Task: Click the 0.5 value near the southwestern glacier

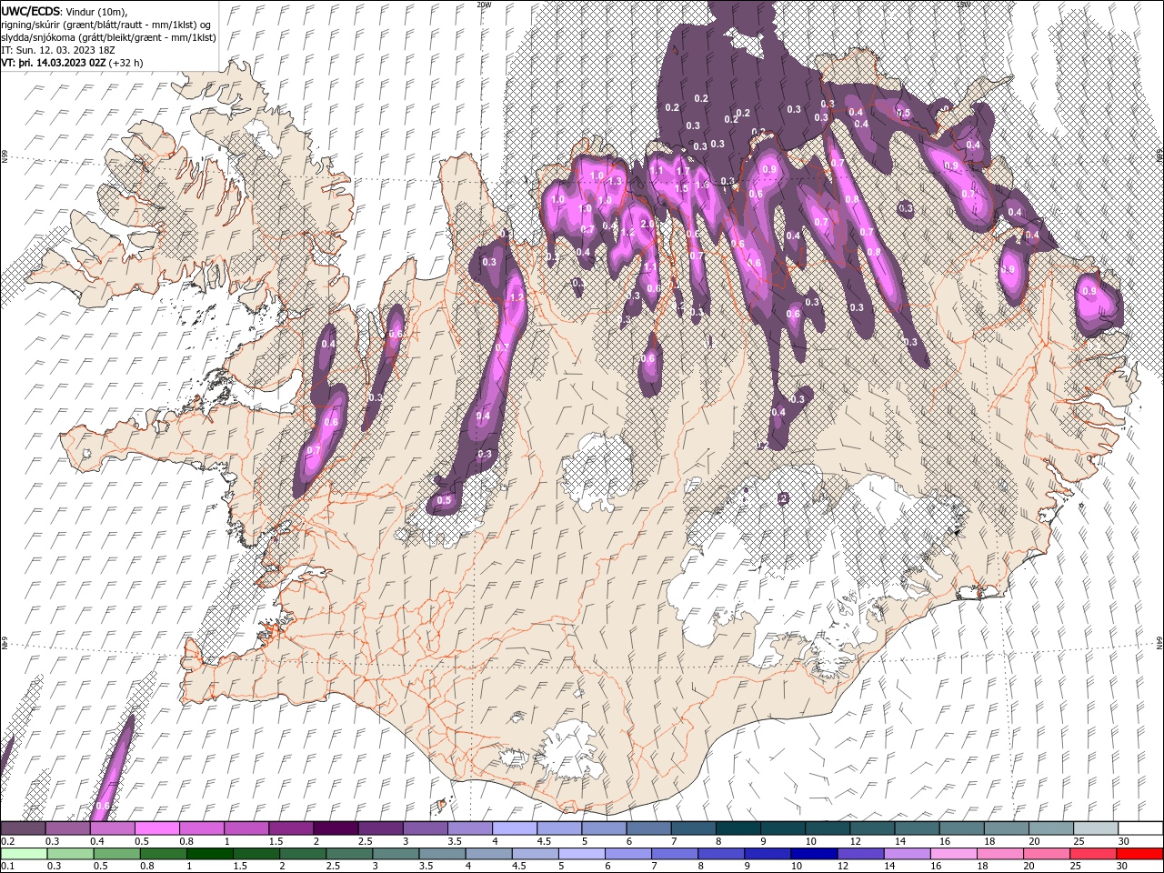Action: coord(444,500)
